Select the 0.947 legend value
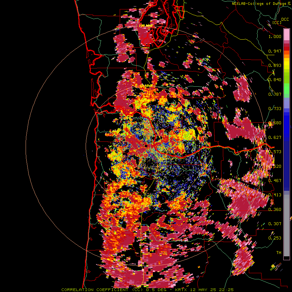The width and height of the screenshot is (292, 292). pyautogui.click(x=275, y=51)
